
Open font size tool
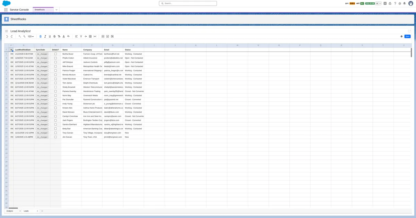pos(59,36)
